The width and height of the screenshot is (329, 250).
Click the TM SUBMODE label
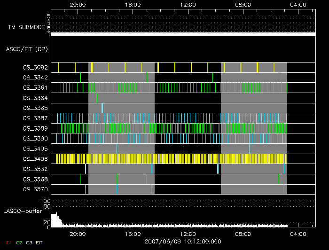click(x=26, y=27)
